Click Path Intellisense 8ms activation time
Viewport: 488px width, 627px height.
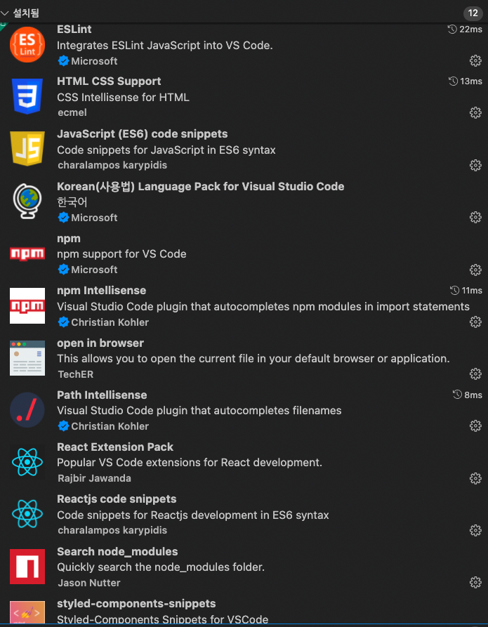click(x=467, y=395)
